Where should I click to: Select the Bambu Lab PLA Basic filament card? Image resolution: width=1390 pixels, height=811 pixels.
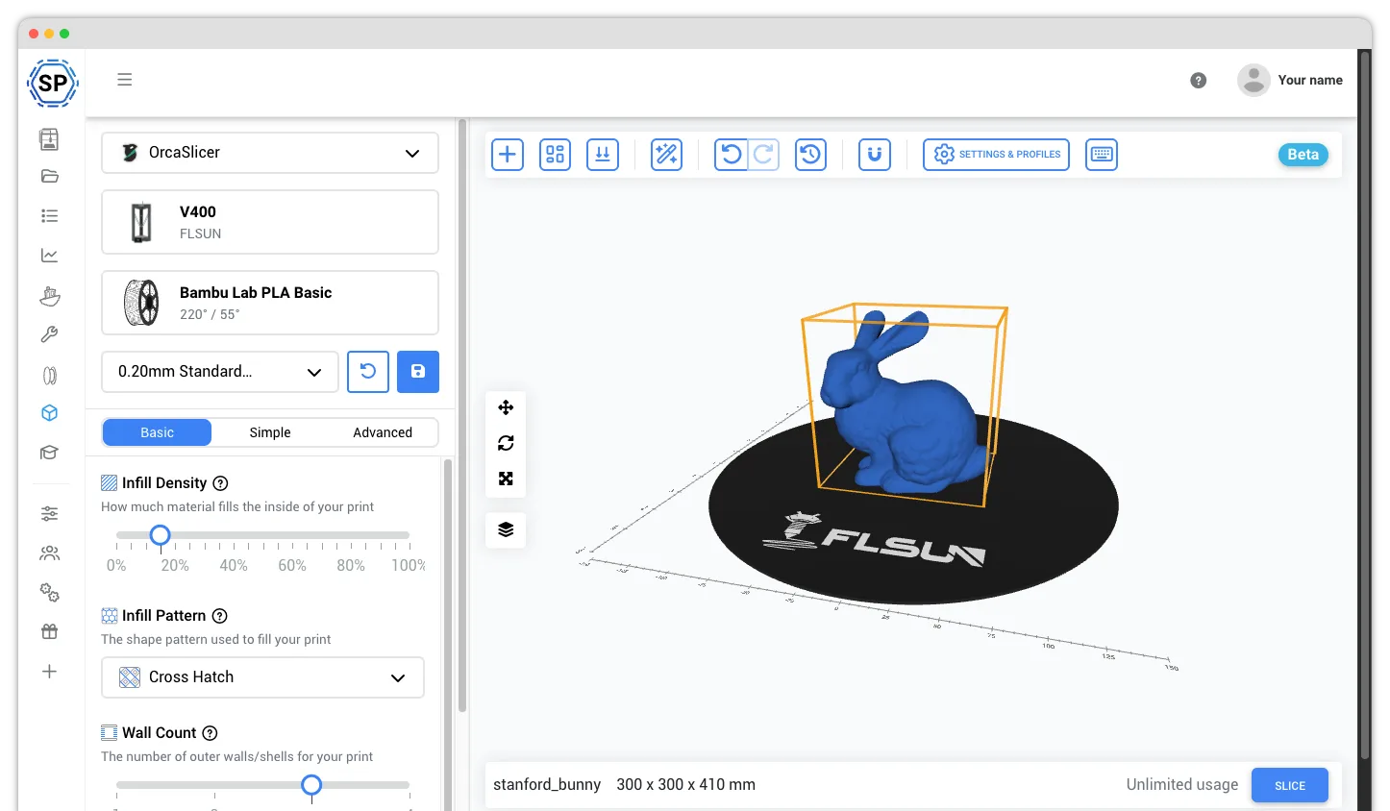(x=270, y=303)
